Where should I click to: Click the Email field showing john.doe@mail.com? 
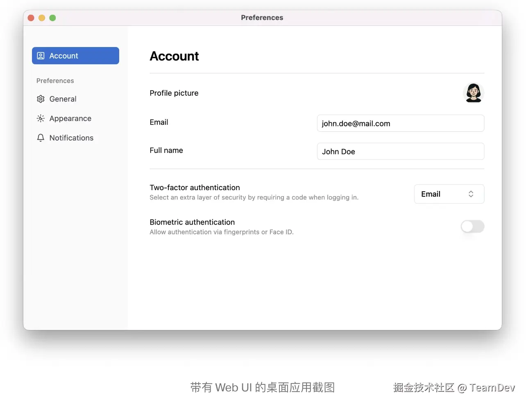(x=400, y=123)
